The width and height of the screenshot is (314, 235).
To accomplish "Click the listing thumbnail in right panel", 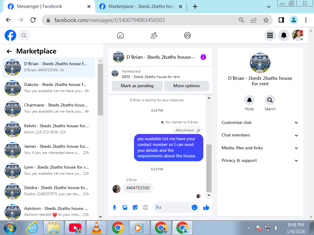I will click(260, 63).
